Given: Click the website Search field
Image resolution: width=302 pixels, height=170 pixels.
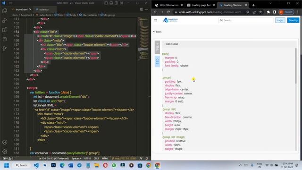Looking at the screenshot, I should [x=246, y=20].
